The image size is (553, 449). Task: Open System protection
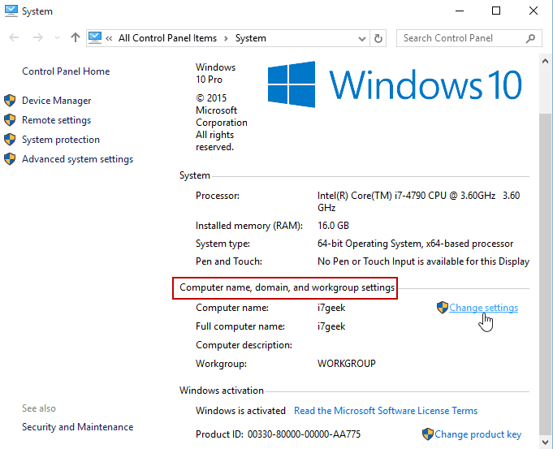pyautogui.click(x=61, y=140)
